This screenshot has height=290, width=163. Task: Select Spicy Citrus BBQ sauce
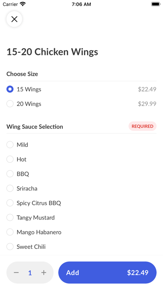81,203
